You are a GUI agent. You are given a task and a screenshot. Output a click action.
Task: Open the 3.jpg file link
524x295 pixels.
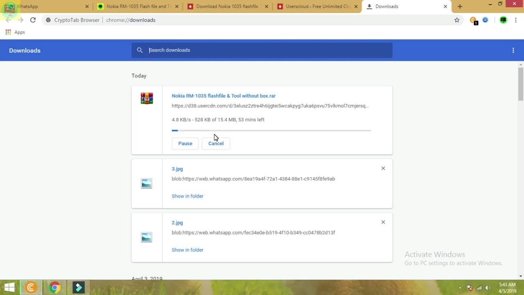coord(177,169)
